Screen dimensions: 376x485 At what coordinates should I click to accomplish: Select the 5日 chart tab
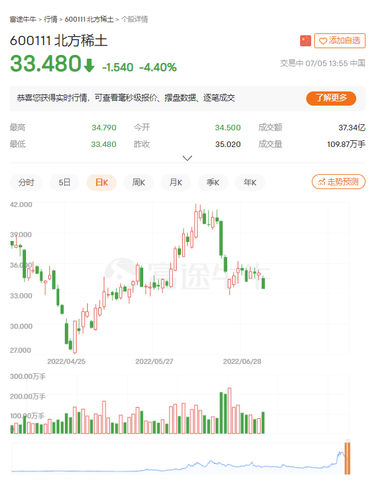pyautogui.click(x=64, y=182)
